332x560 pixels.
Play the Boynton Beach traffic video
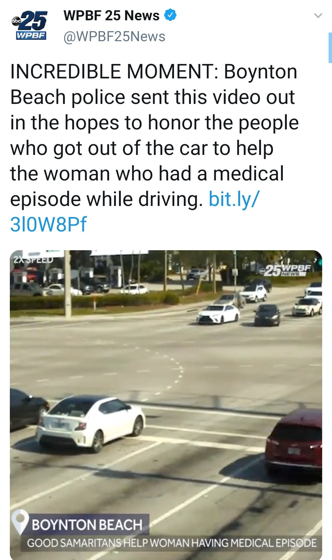166,405
